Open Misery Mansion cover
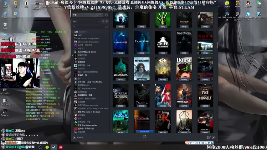This screenshot has height=150, width=267. 120,95
